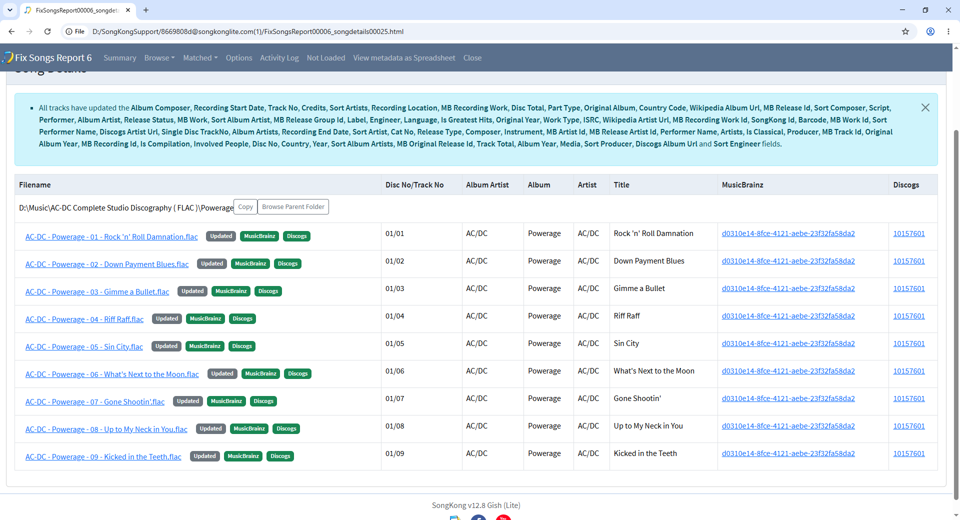
Task: Open a new browser tab
Action: point(146,10)
